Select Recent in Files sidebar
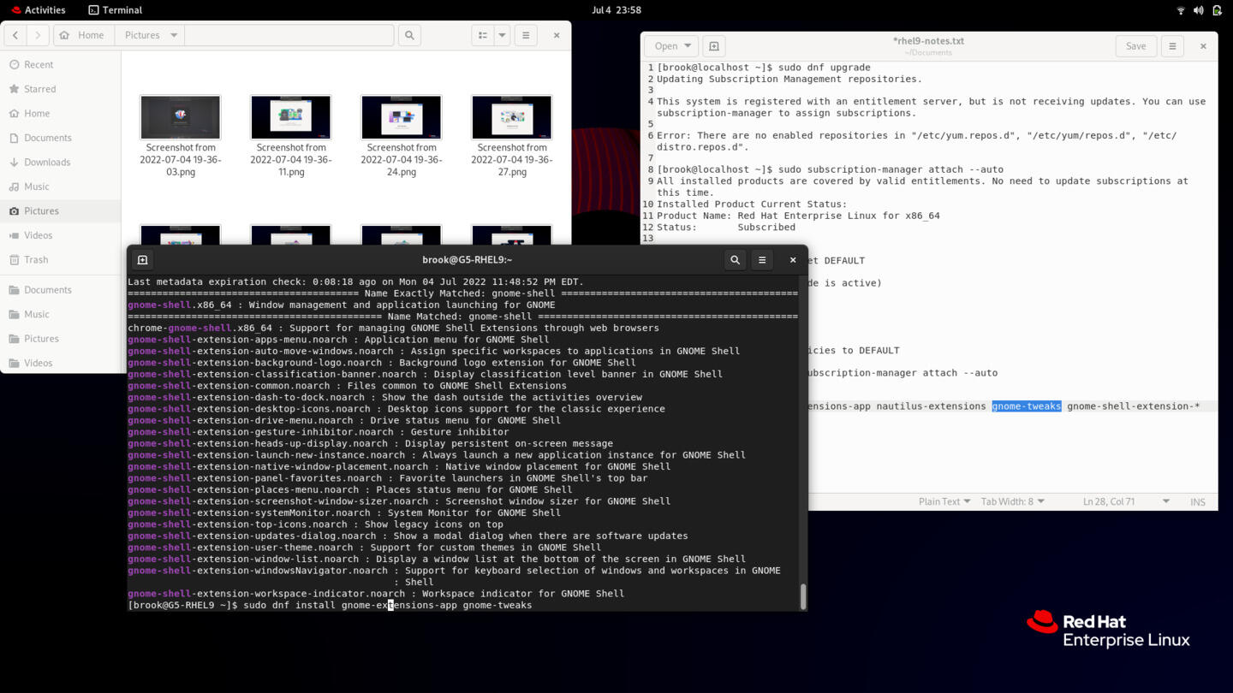Image resolution: width=1233 pixels, height=693 pixels. [x=61, y=64]
